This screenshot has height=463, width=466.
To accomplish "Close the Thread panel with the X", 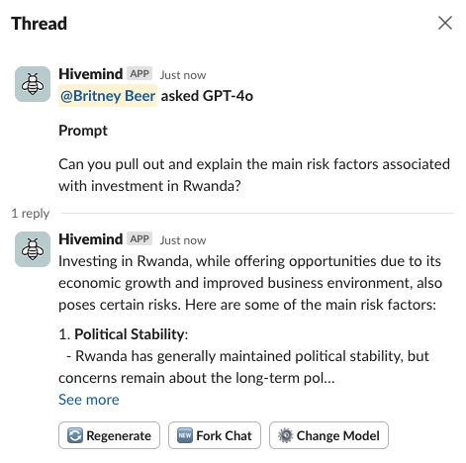I will tap(445, 23).
